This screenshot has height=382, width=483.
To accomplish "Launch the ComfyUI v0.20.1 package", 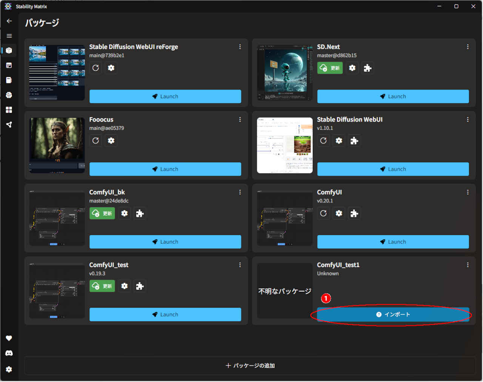I will [393, 242].
